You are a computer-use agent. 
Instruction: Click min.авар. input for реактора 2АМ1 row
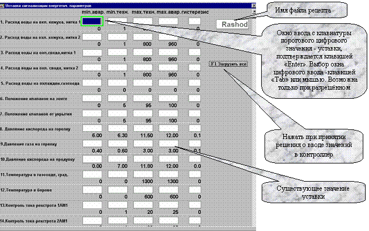[x=92, y=221]
